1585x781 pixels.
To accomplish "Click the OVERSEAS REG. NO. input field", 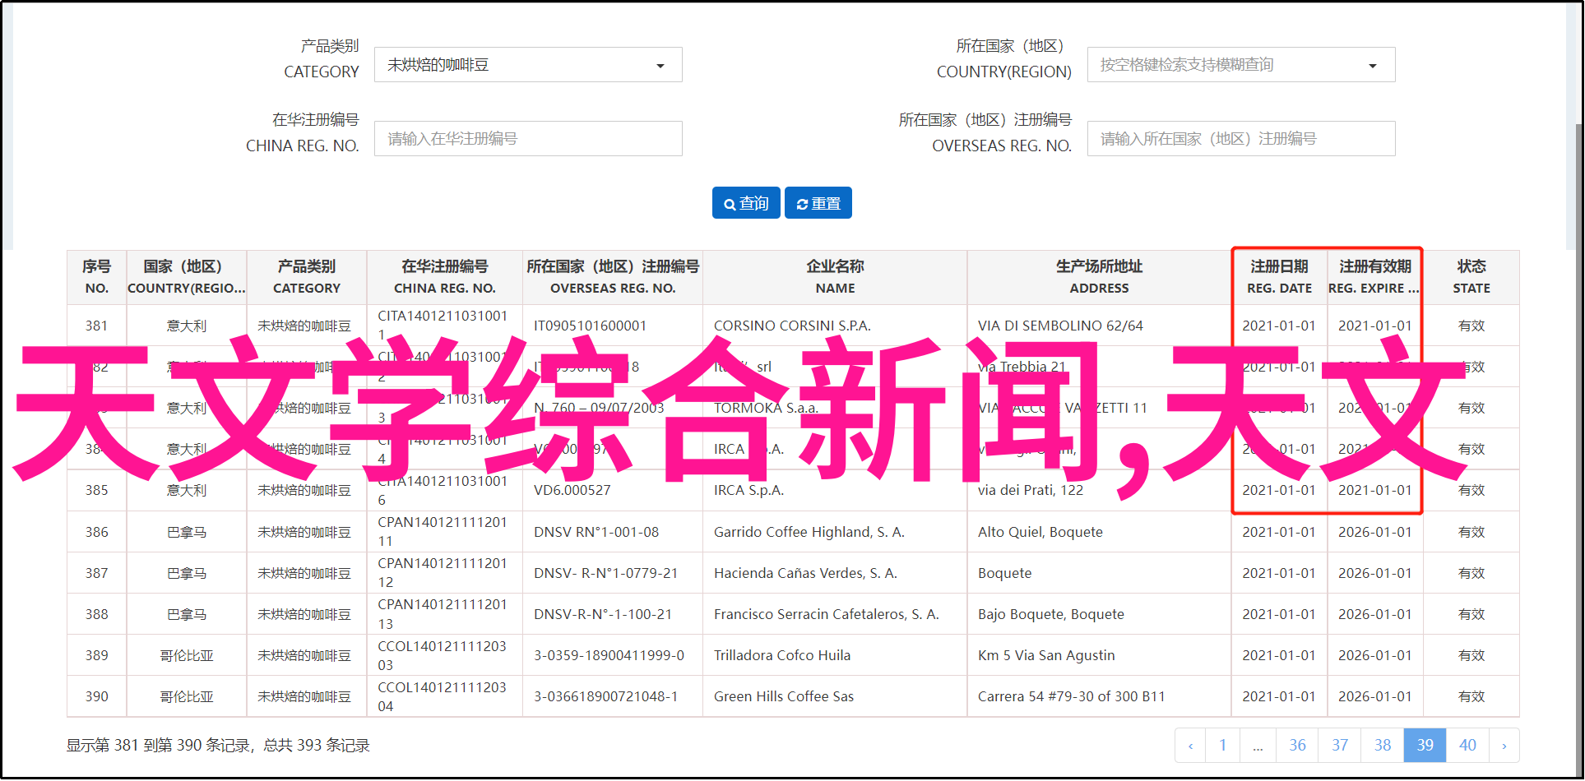I will 1241,139.
